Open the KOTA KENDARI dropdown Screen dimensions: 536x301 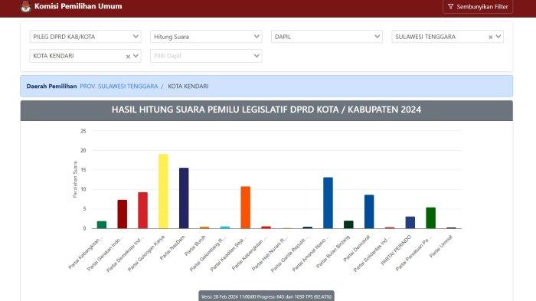pos(136,56)
